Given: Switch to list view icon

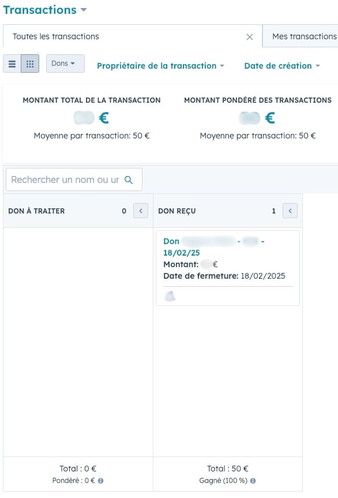Looking at the screenshot, I should (x=12, y=63).
